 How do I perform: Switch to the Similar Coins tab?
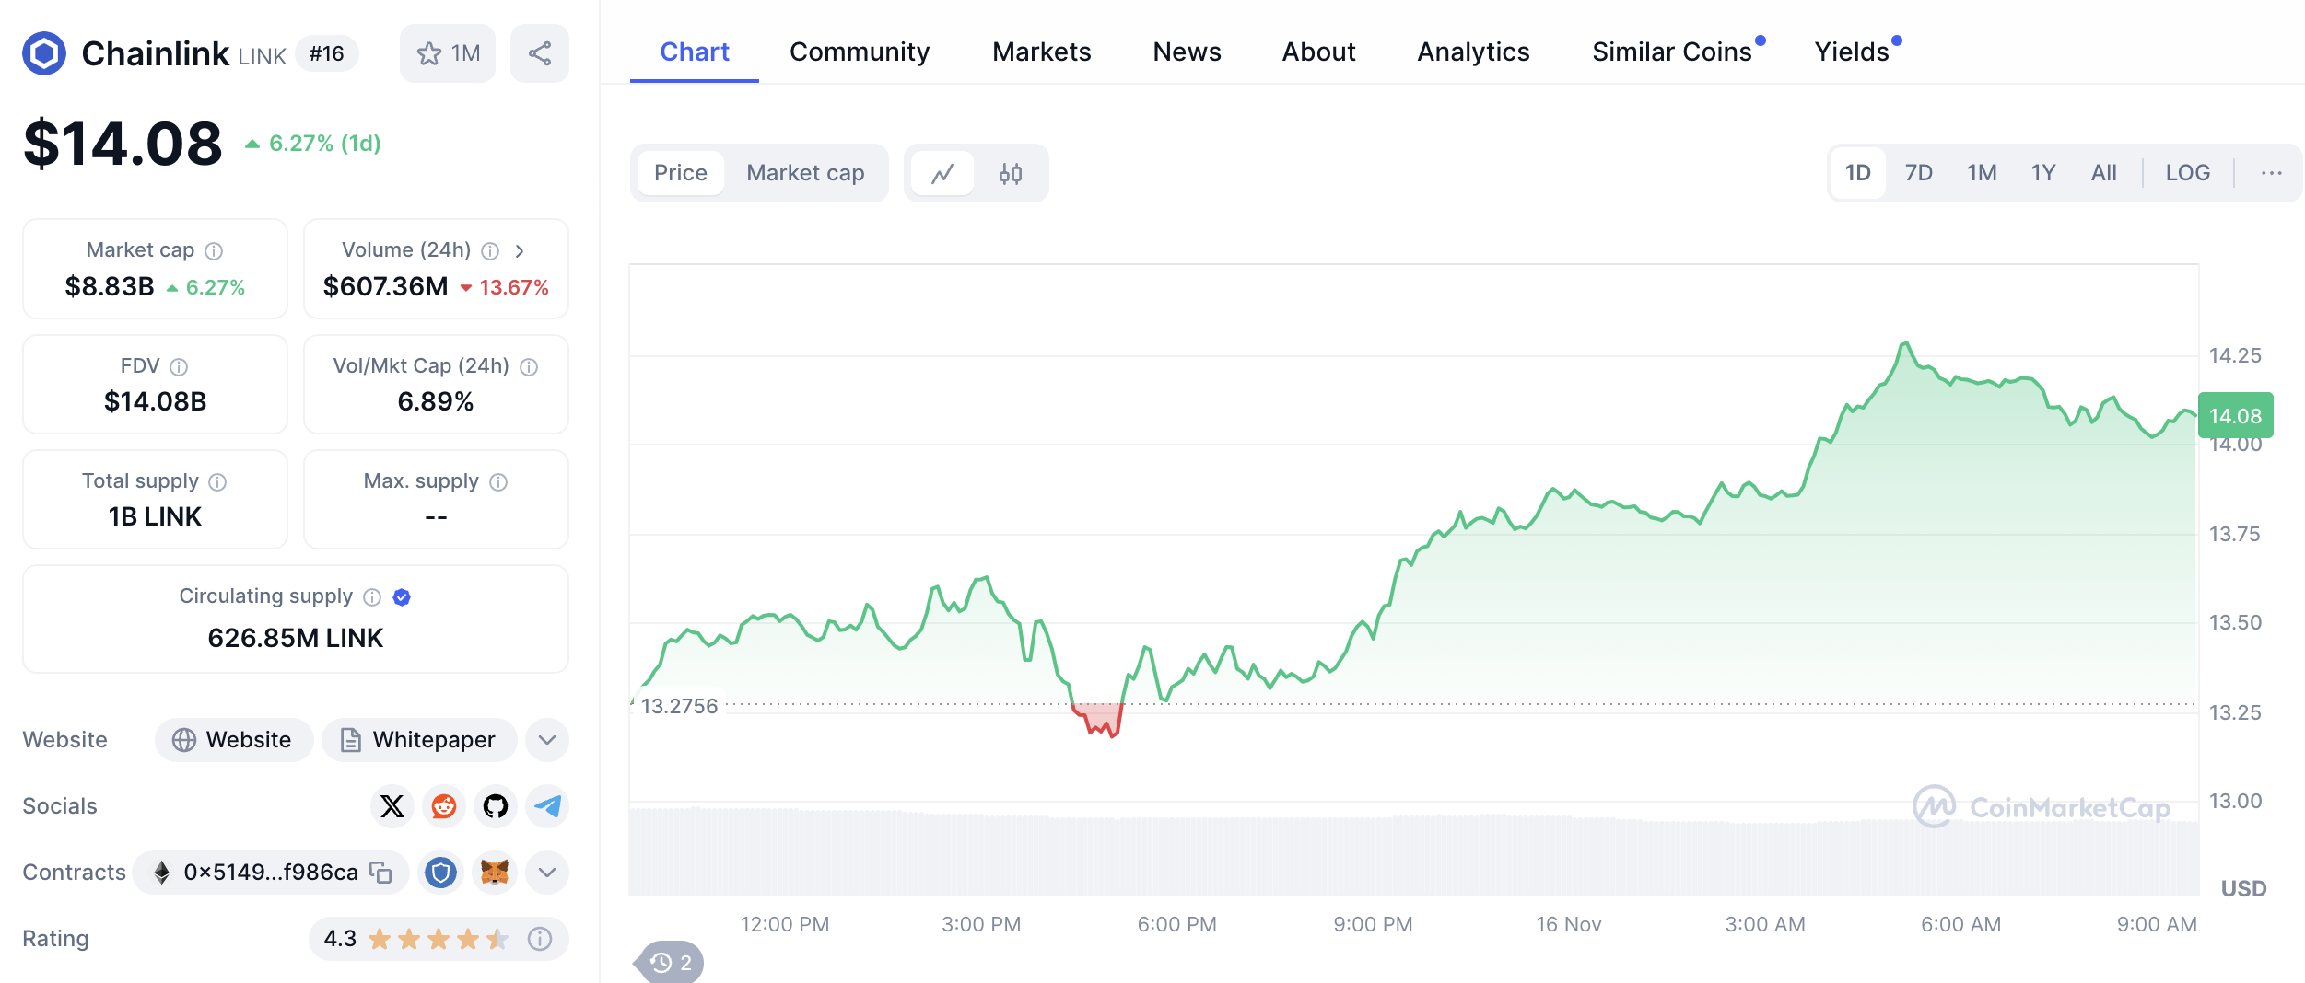coord(1672,52)
